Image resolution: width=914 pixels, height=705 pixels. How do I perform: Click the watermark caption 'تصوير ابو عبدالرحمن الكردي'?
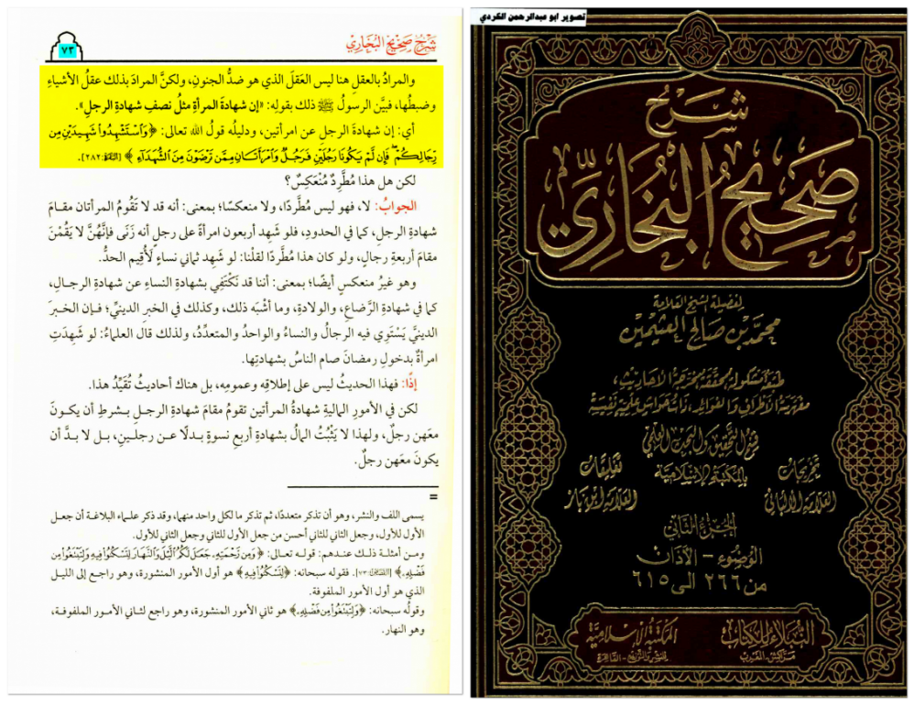(532, 16)
